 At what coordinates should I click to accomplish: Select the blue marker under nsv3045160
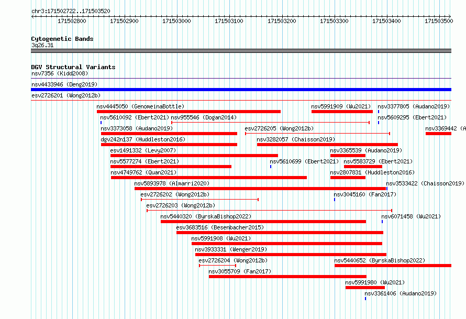pyautogui.click(x=335, y=200)
